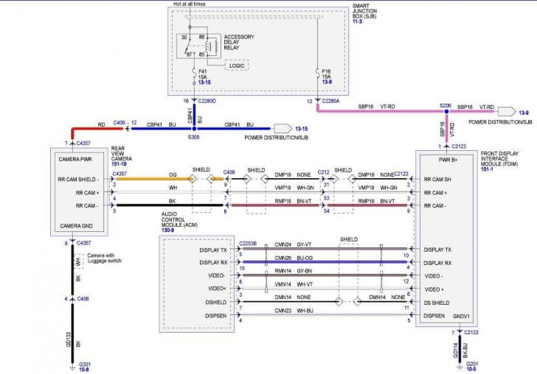Screen dimensions: 537x374
Task: Click GNDV1 label in FDIM box
Action: pos(461,317)
